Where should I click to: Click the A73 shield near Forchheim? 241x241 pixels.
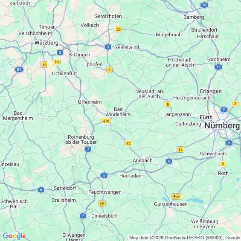click(x=218, y=67)
